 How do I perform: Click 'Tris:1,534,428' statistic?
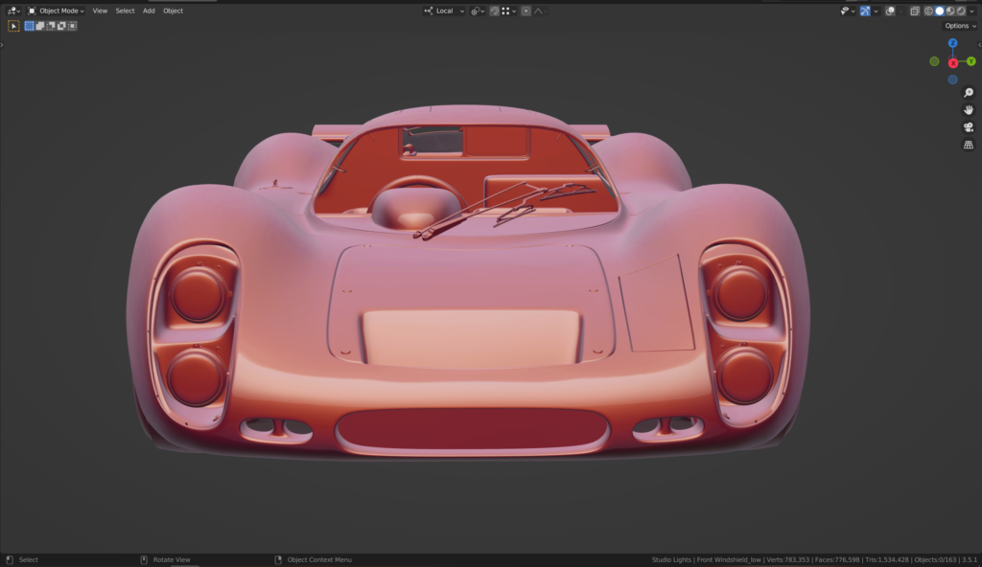pos(887,559)
